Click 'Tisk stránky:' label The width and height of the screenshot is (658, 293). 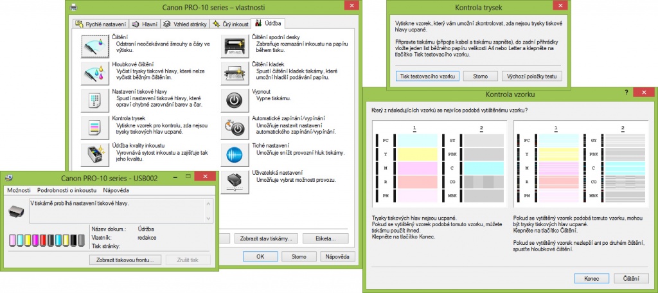(x=106, y=246)
